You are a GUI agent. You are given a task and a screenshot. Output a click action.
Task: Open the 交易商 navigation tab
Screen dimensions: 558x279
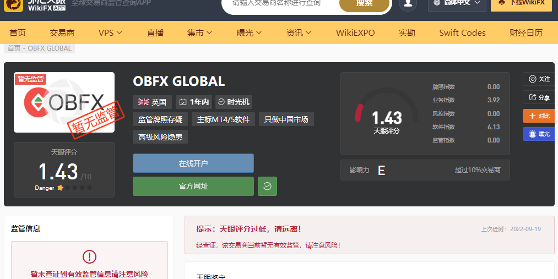click(x=62, y=32)
